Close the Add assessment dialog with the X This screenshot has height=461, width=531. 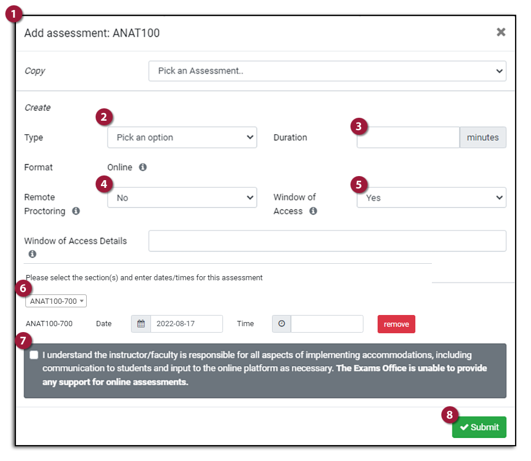pos(501,32)
